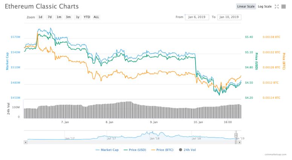Click the 8. Jan date axis label
This screenshot has width=292, height=160.
[x=109, y=122]
